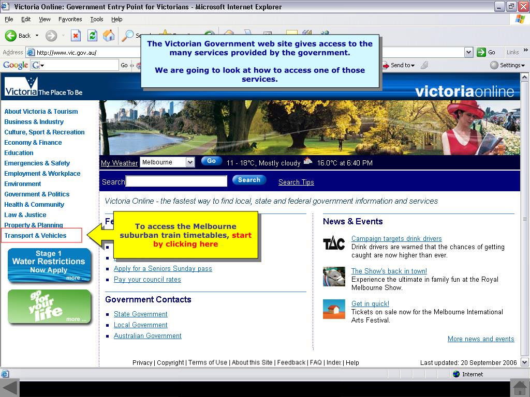
Task: Click the Transport & Vehicles link
Action: (x=35, y=235)
